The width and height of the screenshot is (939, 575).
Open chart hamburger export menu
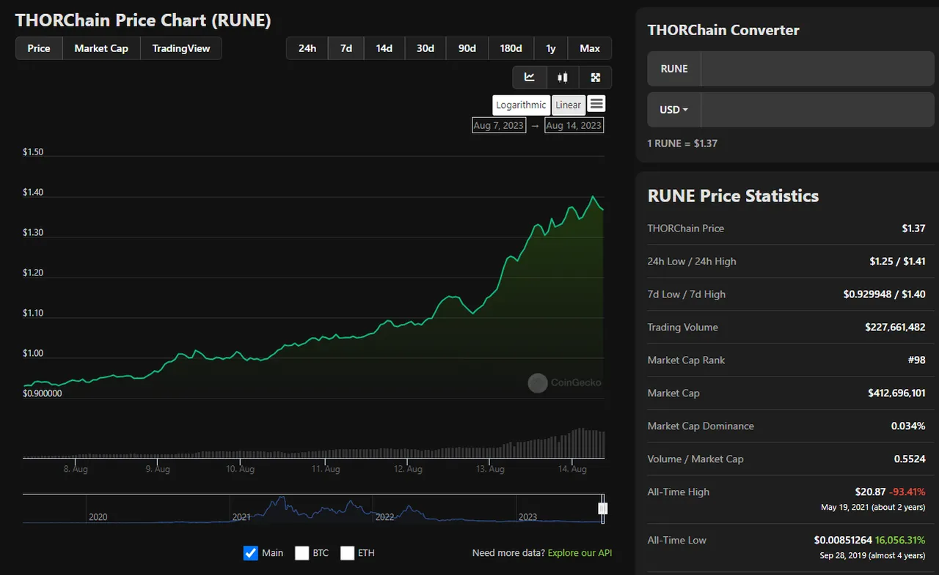[596, 104]
